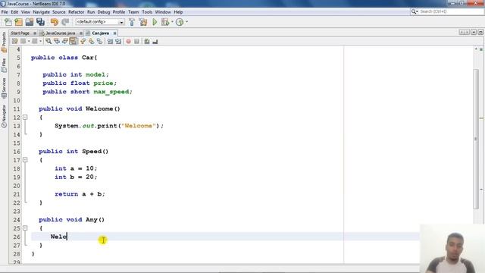Close the Start Page tab
The image size is (485, 273).
pos(35,33)
